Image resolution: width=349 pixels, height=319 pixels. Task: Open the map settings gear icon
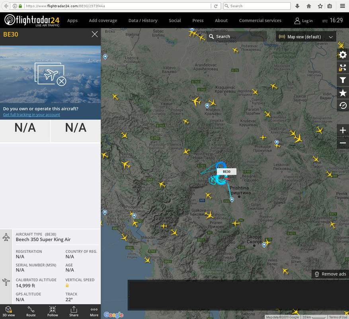point(343,55)
